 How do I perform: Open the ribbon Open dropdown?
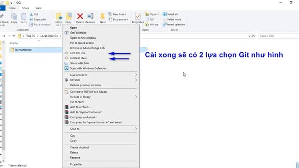pyautogui.click(x=152, y=14)
